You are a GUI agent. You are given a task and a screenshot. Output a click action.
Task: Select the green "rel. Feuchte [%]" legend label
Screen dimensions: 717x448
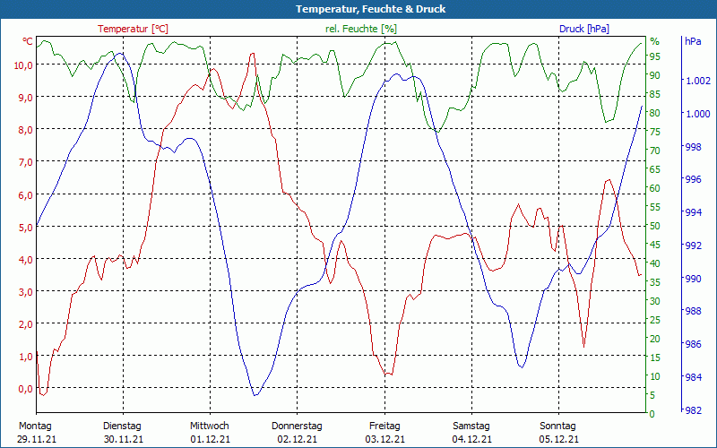361,29
